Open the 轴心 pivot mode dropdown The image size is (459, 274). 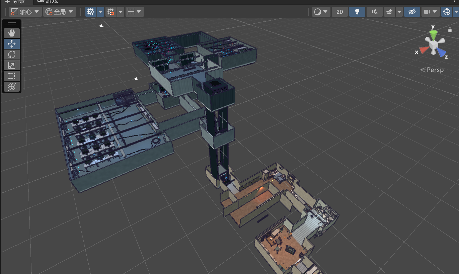pyautogui.click(x=25, y=12)
